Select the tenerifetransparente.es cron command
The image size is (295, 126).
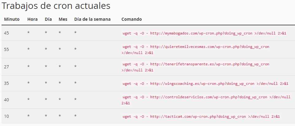(x=195, y=67)
